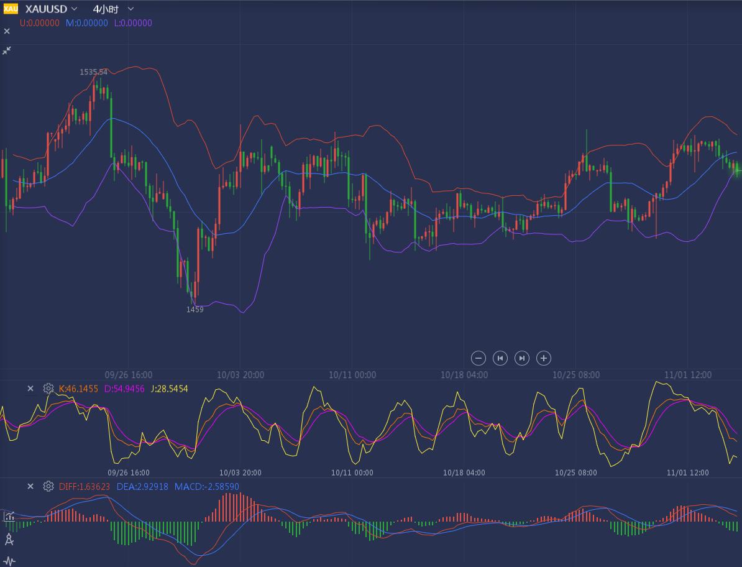This screenshot has width=742, height=567.
Task: Select the drawing compass tool icon
Action: [x=9, y=539]
